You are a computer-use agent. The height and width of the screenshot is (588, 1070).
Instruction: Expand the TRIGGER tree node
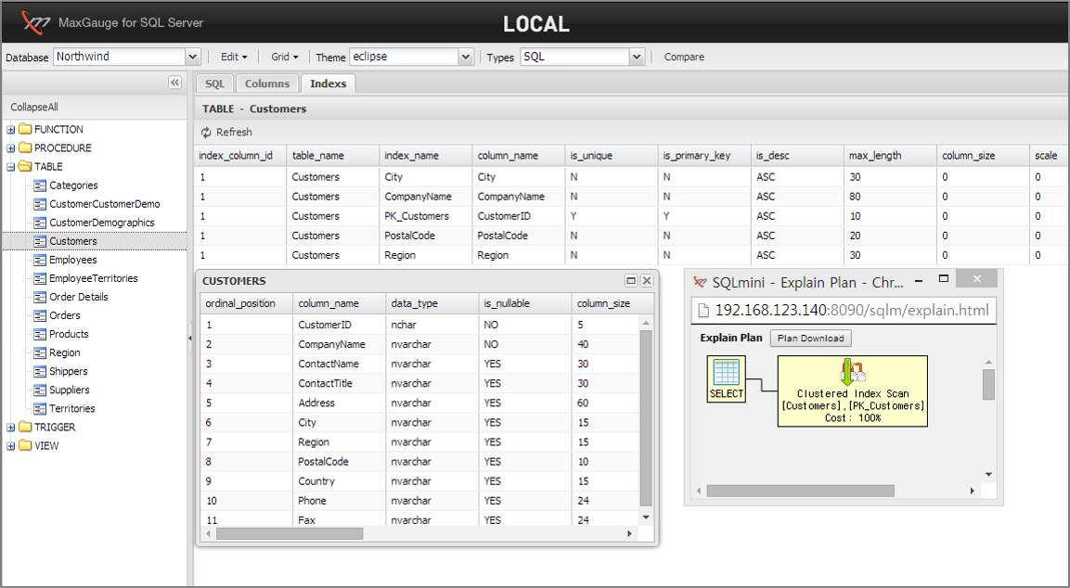click(x=11, y=428)
